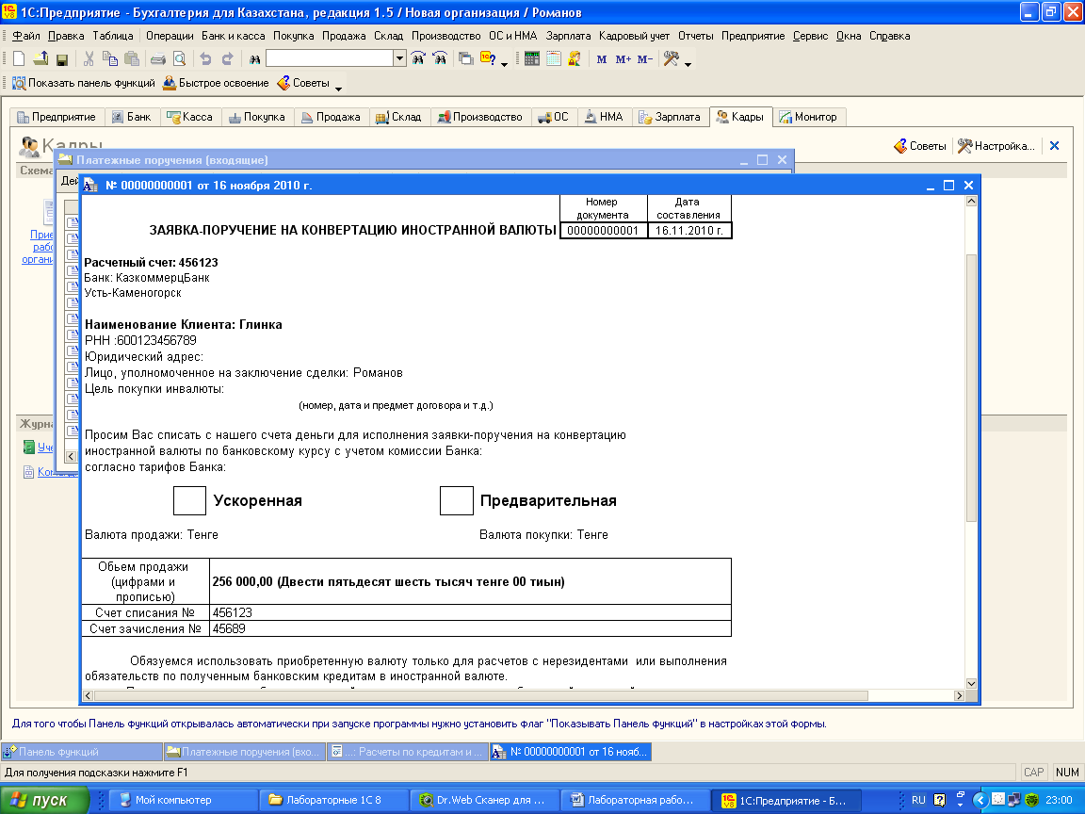The width and height of the screenshot is (1085, 814).
Task: Click the M+ memory add button
Action: coord(623,59)
